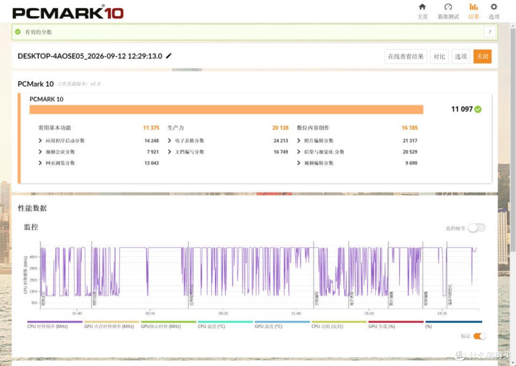The image size is (516, 366).
Task: Click the 常用基本功能 score 11 375
Action: [x=151, y=128]
